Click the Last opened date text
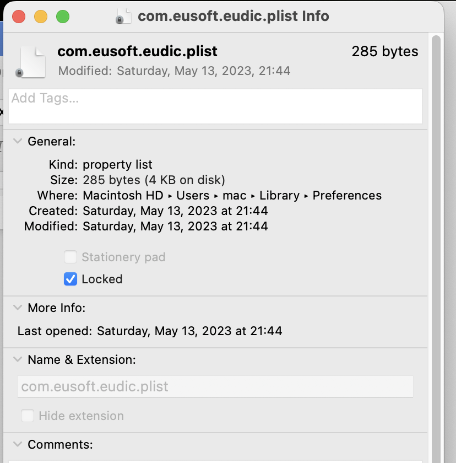 pos(189,331)
